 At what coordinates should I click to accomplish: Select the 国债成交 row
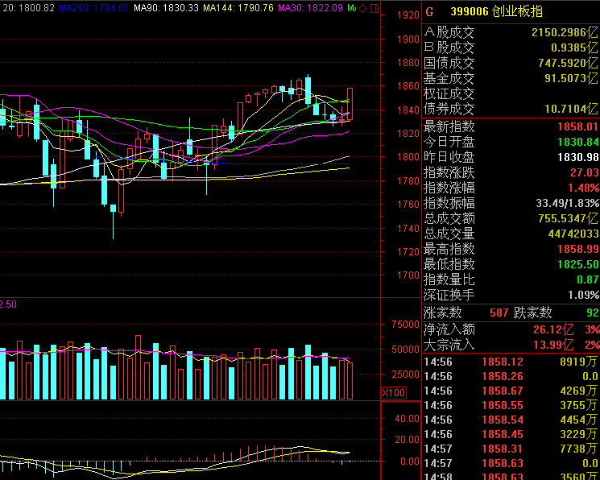(x=511, y=63)
